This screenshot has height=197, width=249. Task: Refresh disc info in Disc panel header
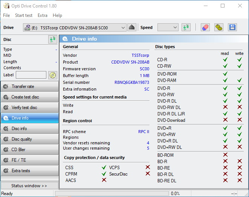click(x=52, y=39)
